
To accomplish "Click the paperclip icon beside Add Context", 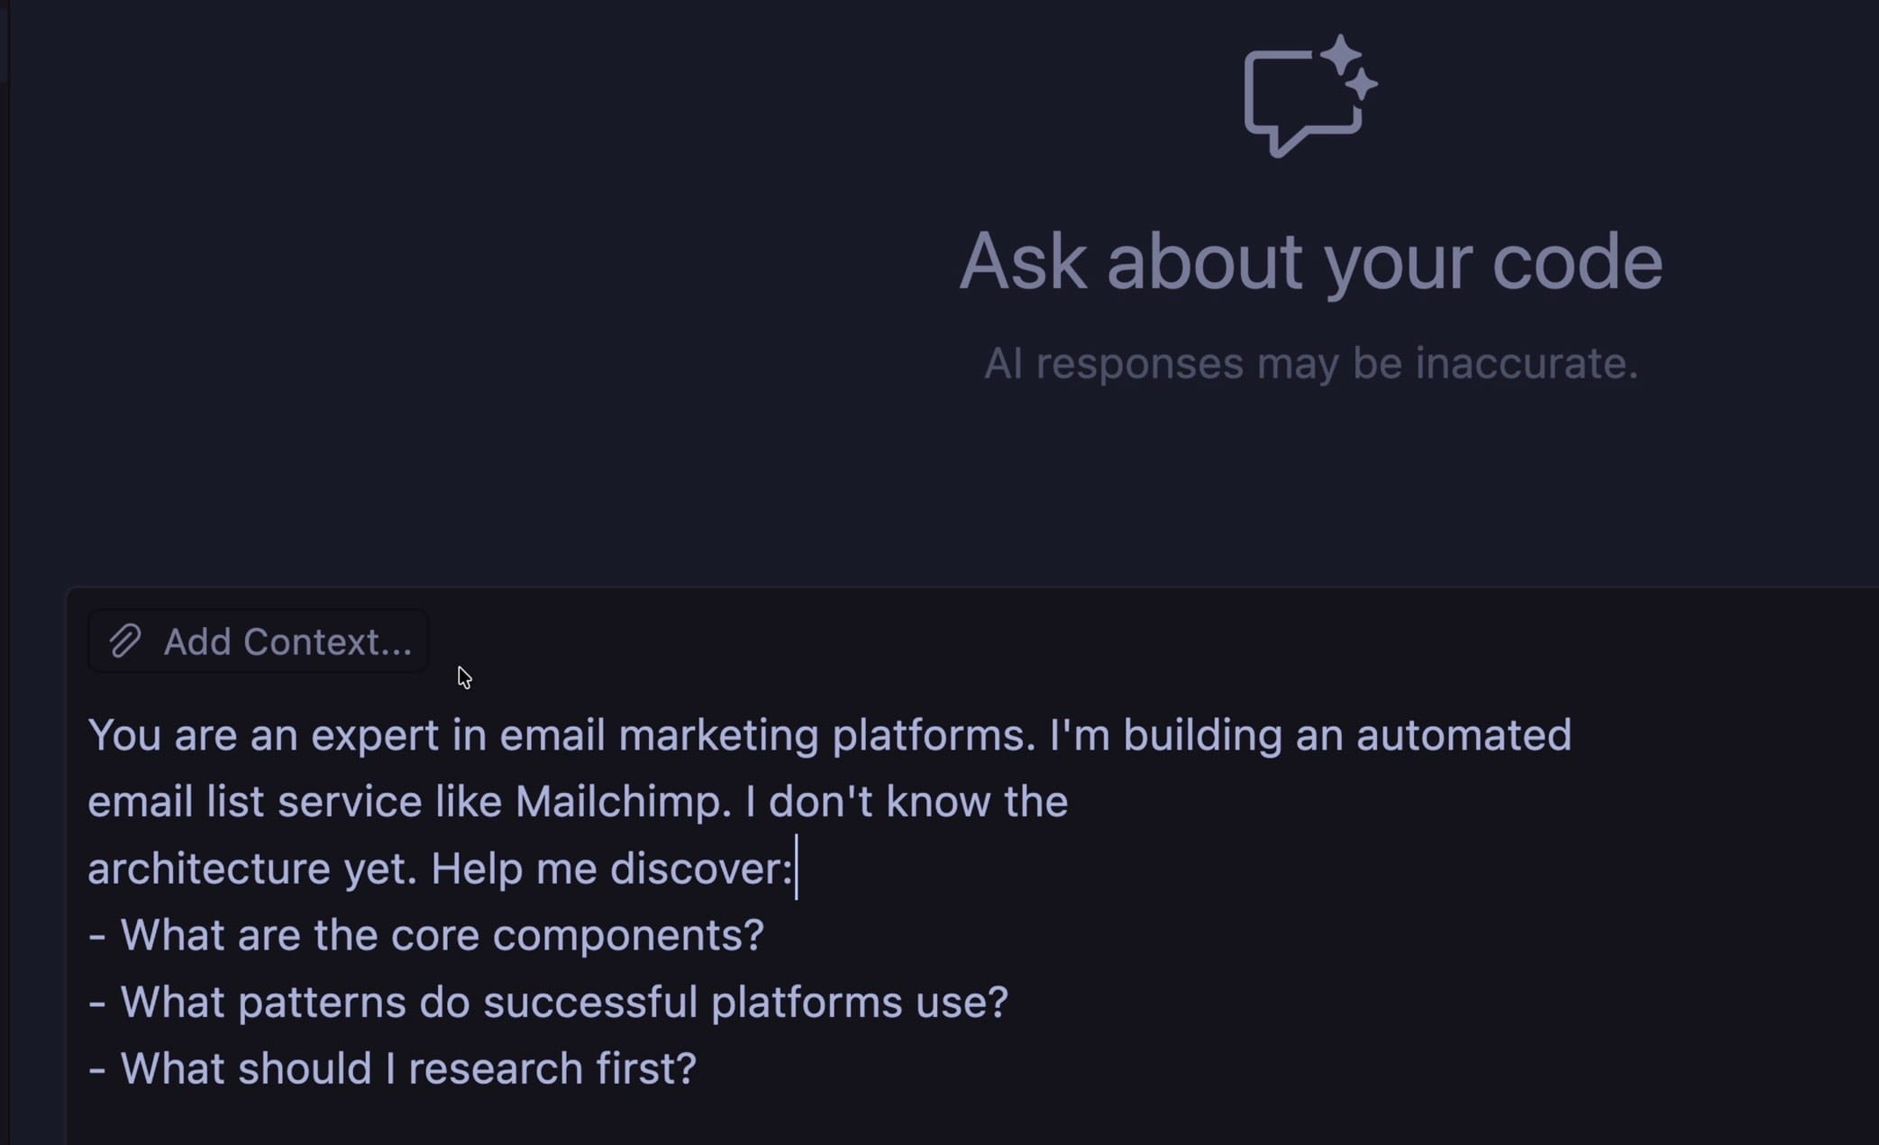I will (125, 641).
